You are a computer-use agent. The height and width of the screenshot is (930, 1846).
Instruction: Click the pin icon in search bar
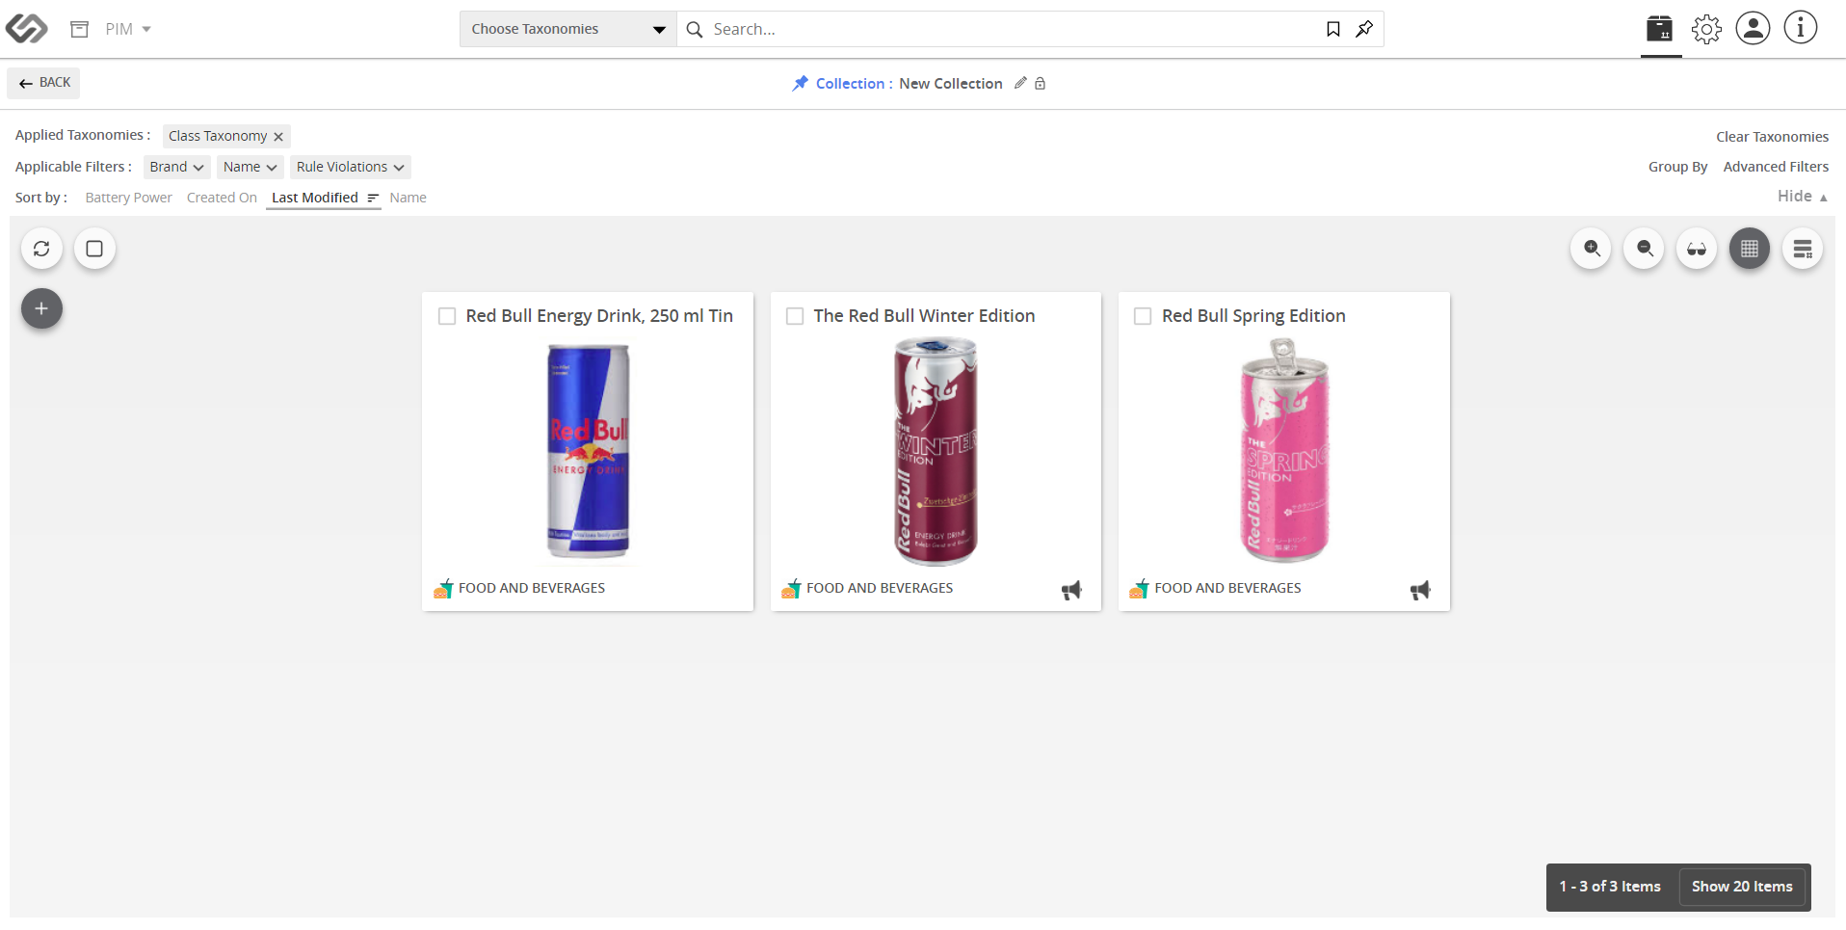click(1364, 29)
